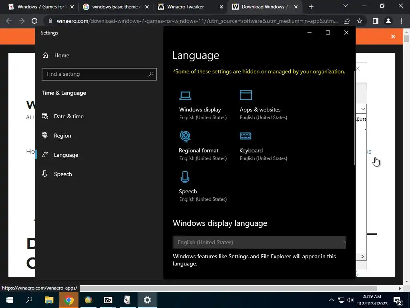
Task: Click the Speech microphone icon tile
Action: pos(185,177)
